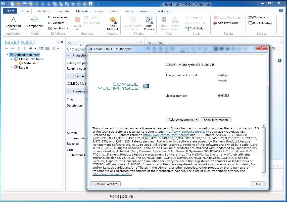
Task: Click the Redo arrow icon
Action: pyautogui.click(x=49, y=4)
